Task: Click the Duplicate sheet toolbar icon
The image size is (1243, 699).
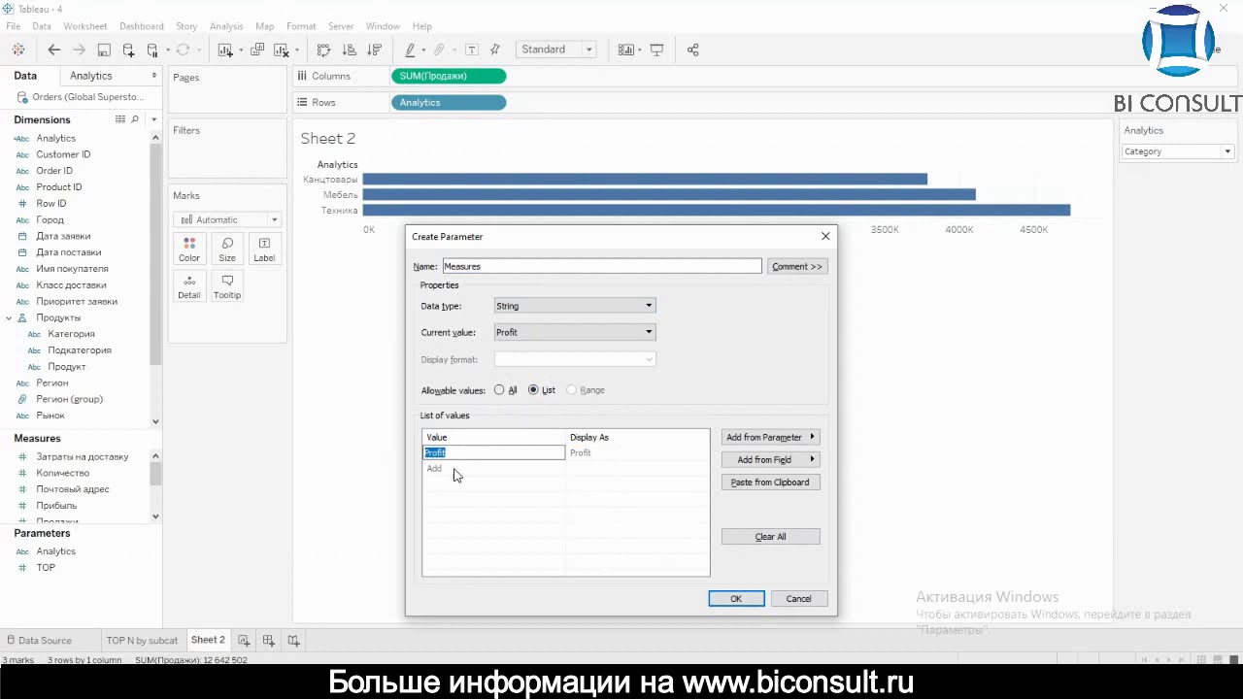Action: 257,50
